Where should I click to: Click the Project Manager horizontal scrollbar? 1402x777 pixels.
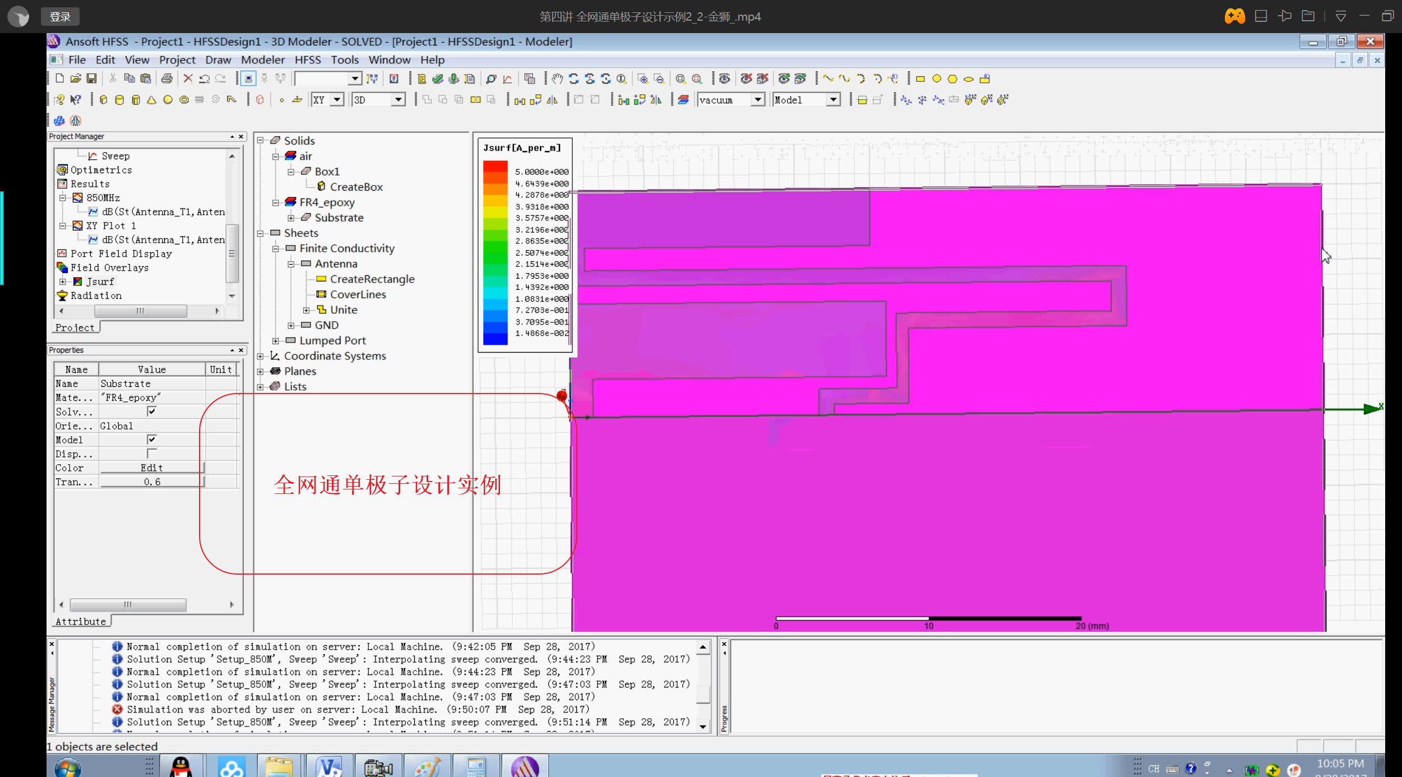coord(140,311)
